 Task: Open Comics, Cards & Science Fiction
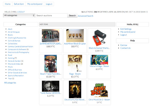click(21, 46)
